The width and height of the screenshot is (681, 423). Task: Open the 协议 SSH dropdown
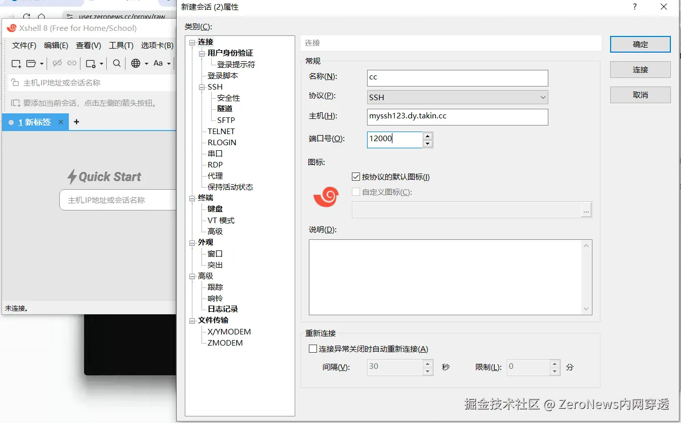click(458, 97)
